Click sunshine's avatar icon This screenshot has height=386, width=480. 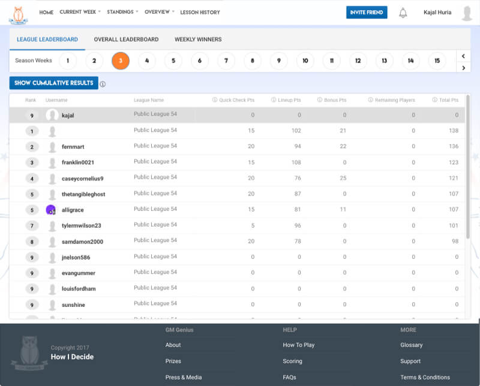point(52,304)
